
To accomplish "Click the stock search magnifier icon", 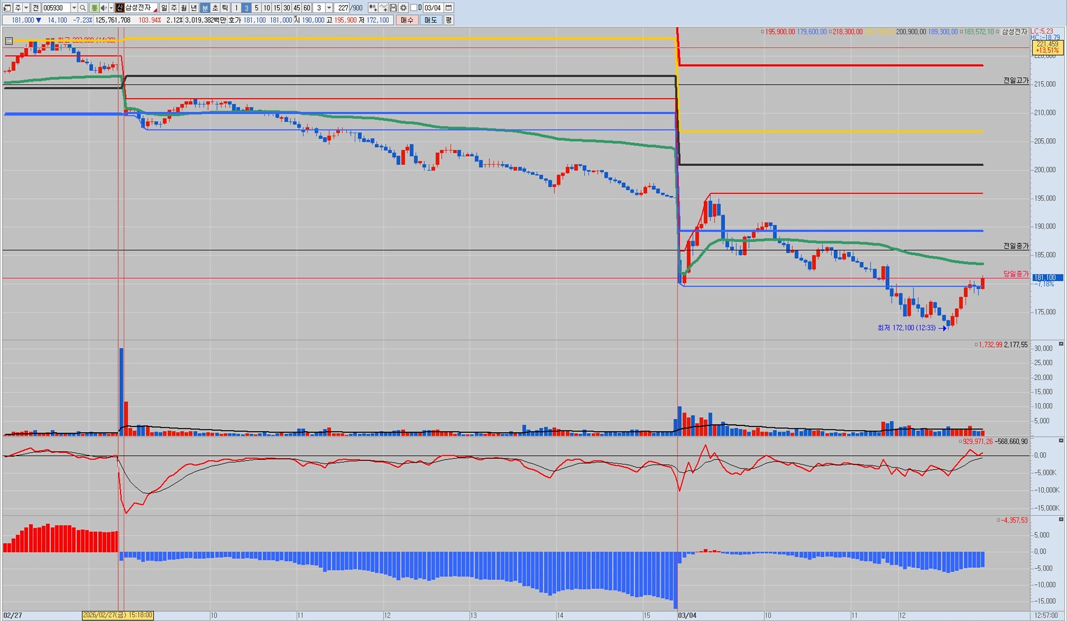I will (83, 8).
